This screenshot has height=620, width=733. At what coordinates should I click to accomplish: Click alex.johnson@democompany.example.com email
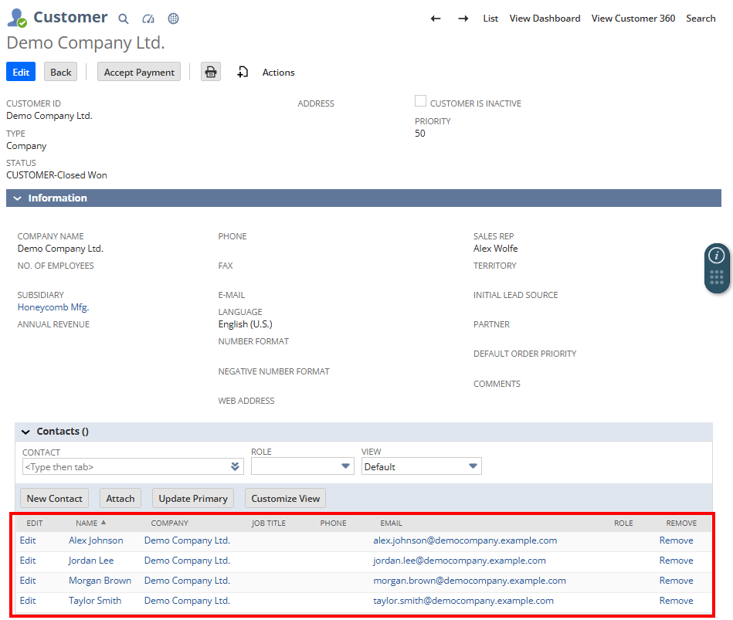pos(465,540)
